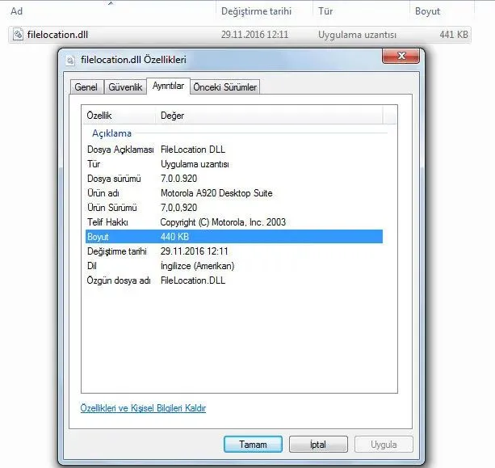This screenshot has width=495, height=468.
Task: Click the Özellikleri ve Kişisel Bilgileri Kaldır link
Action: tap(143, 408)
